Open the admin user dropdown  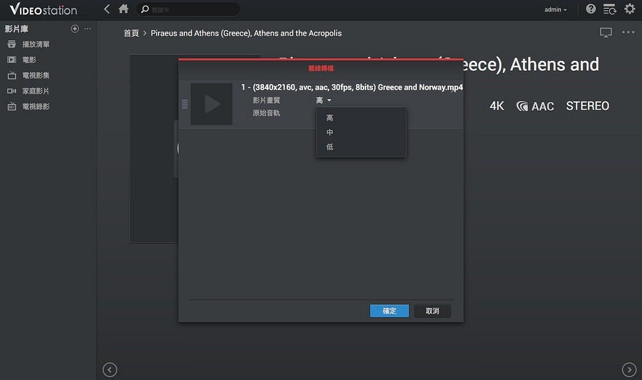(555, 9)
